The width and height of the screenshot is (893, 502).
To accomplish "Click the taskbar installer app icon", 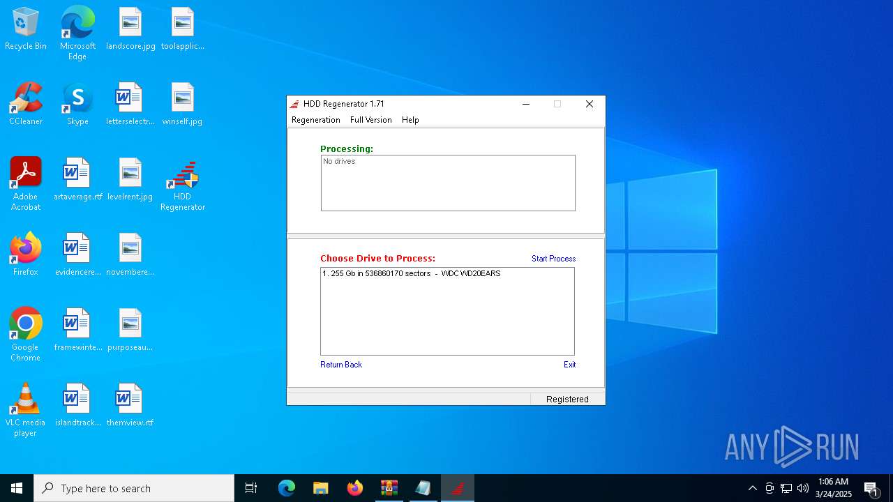I will 423,488.
